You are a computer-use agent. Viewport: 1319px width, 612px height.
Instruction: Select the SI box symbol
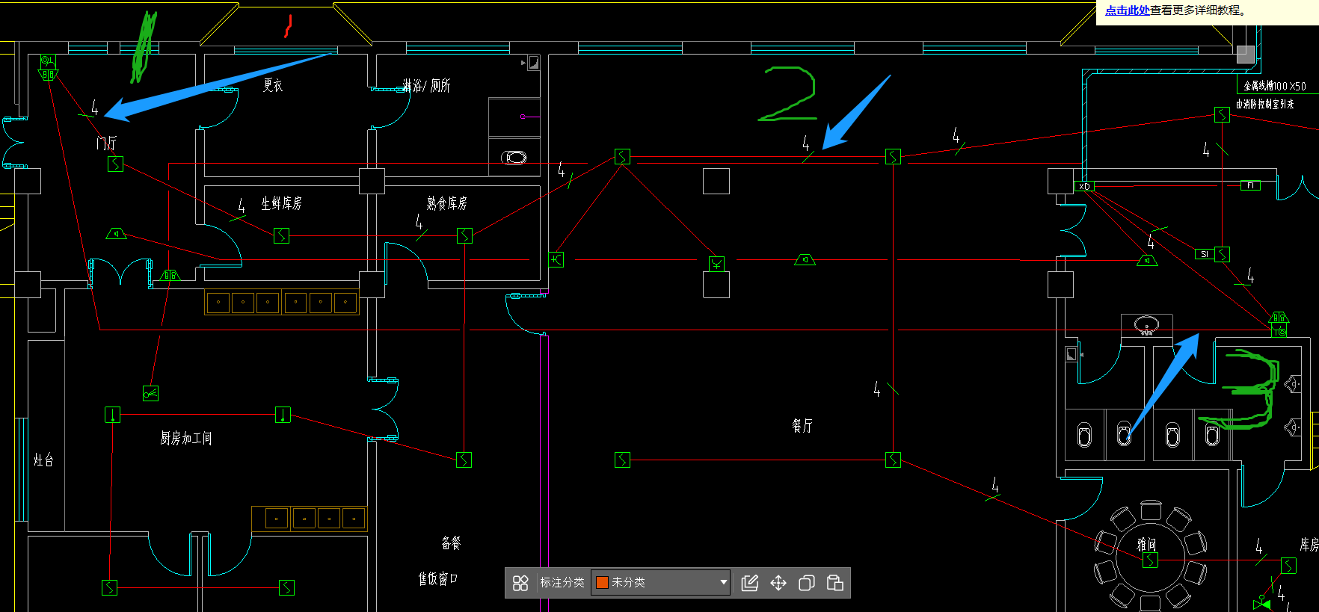point(1204,254)
